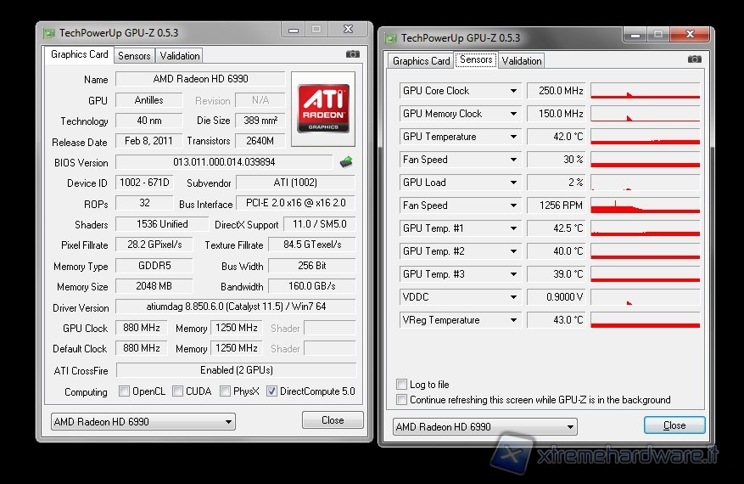Maximize the right GPU-Z Sensors window
Screen dimensions: 744x484
[x=659, y=35]
